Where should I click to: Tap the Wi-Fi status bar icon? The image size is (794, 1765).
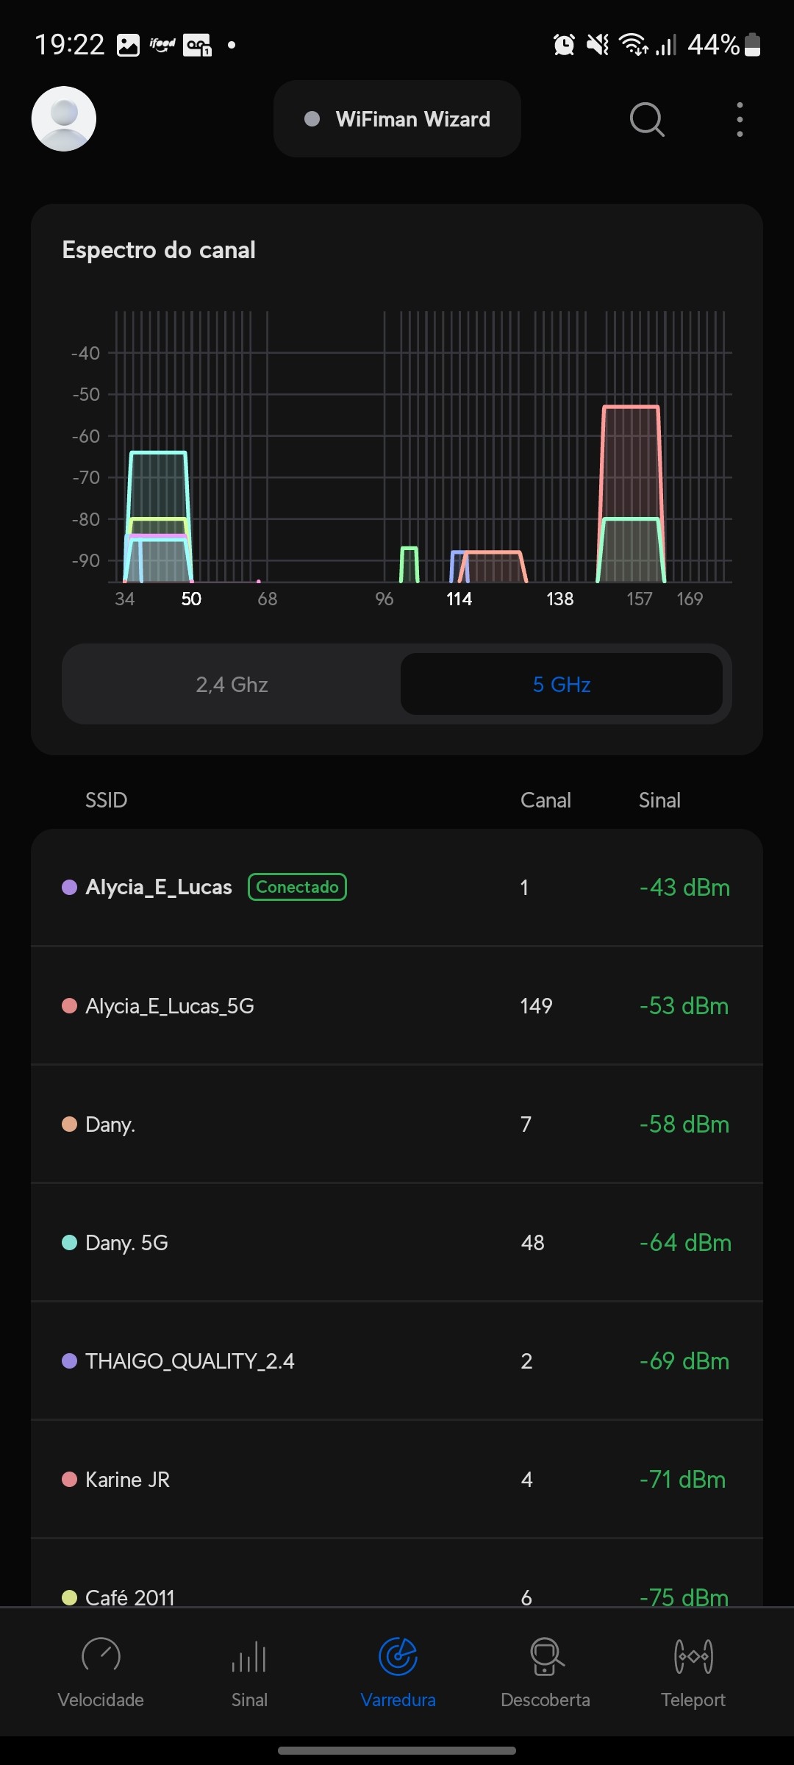tap(633, 45)
